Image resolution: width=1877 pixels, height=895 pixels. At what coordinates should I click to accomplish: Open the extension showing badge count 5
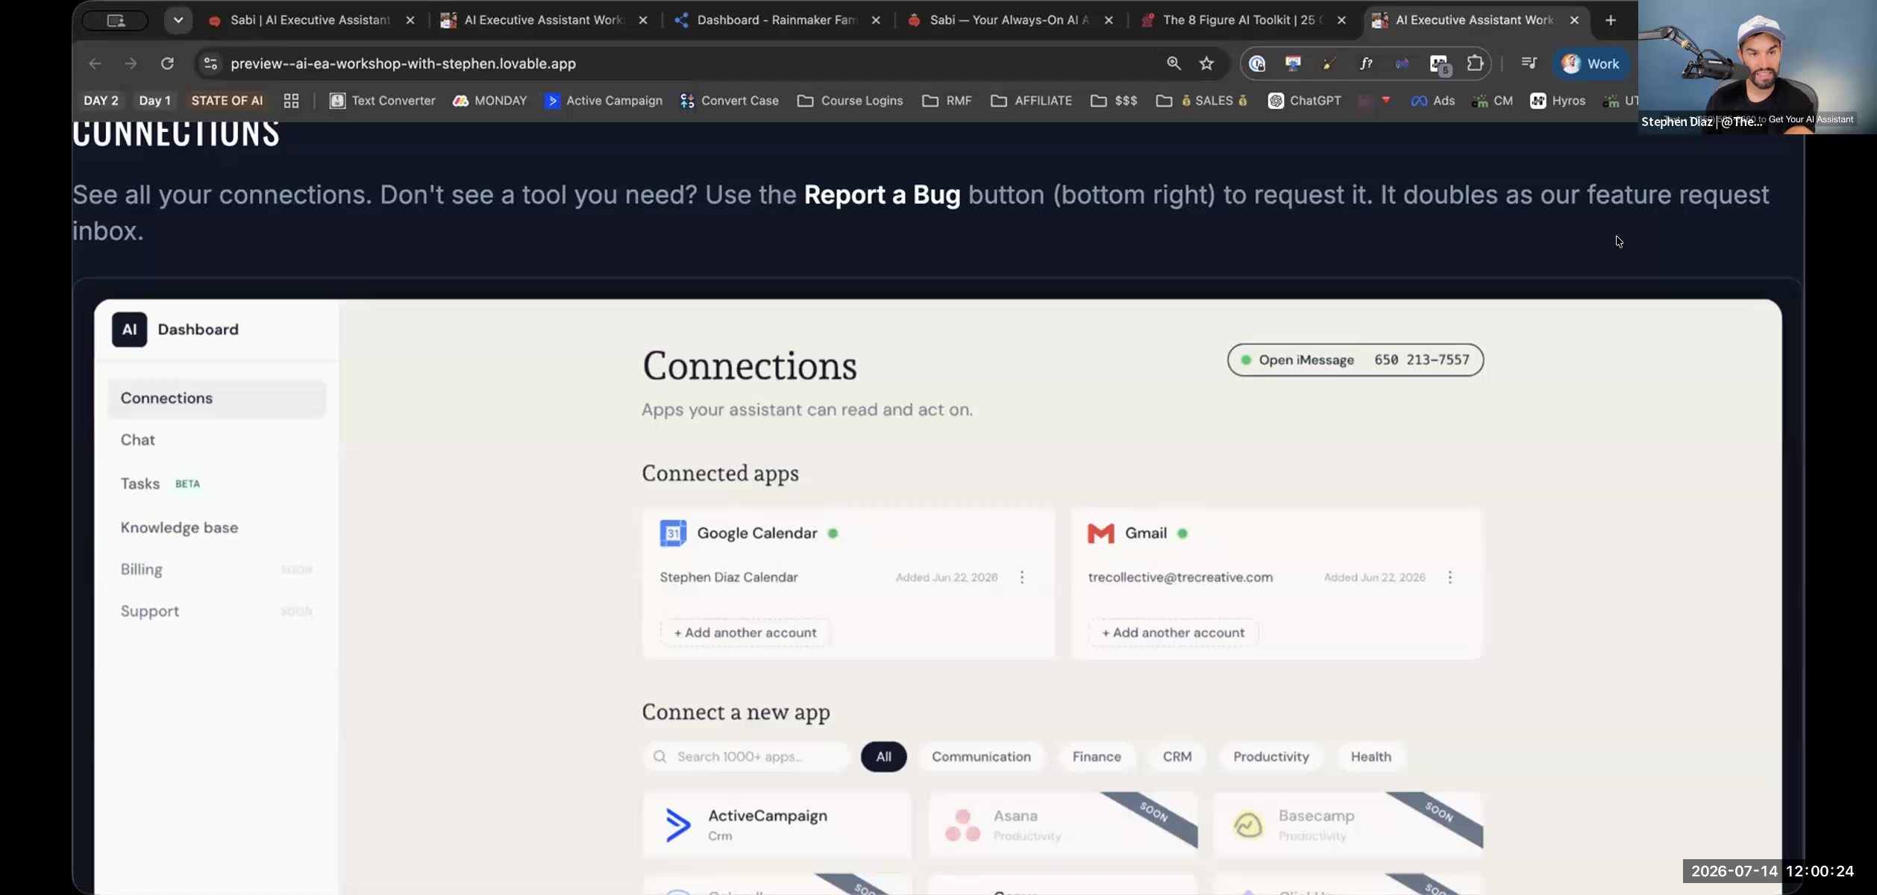pyautogui.click(x=1439, y=64)
